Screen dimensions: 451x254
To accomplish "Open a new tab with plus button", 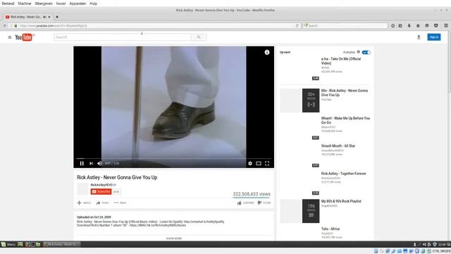I will pyautogui.click(x=57, y=17).
